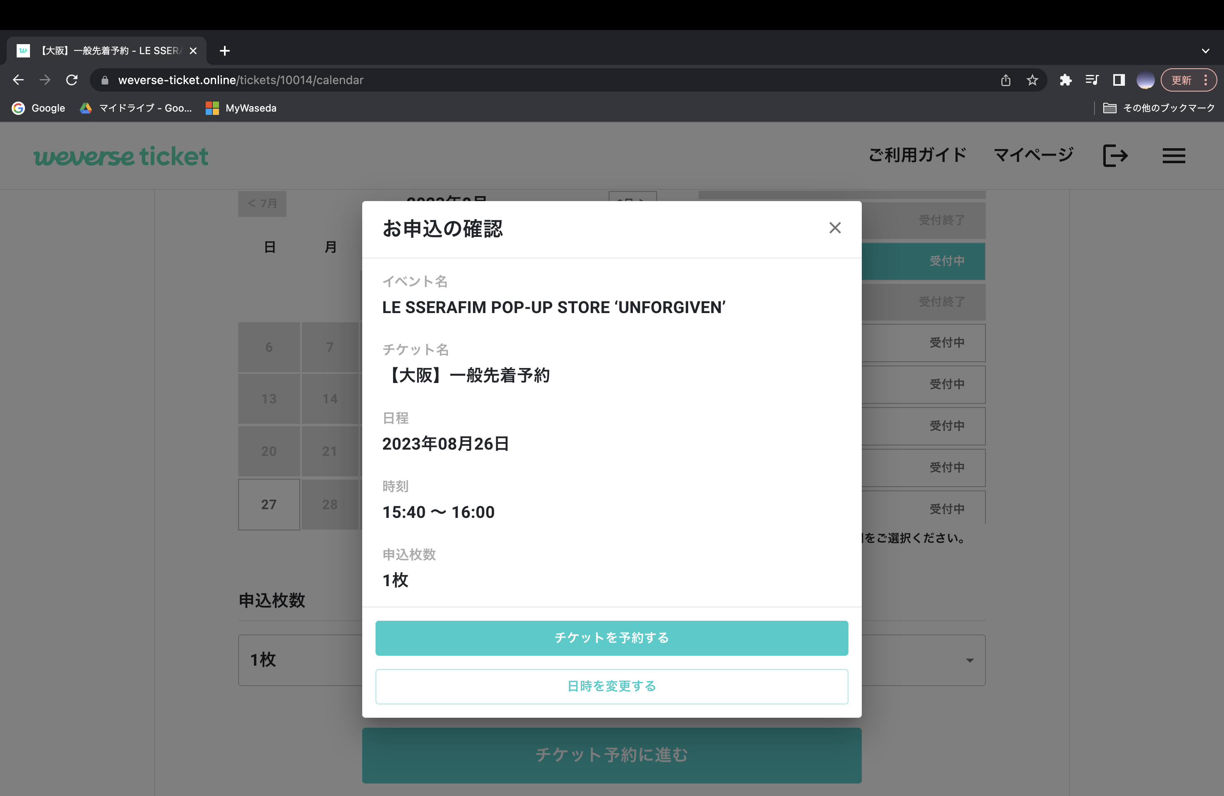Open the hamburger menu icon
Image resolution: width=1224 pixels, height=796 pixels.
1174,155
